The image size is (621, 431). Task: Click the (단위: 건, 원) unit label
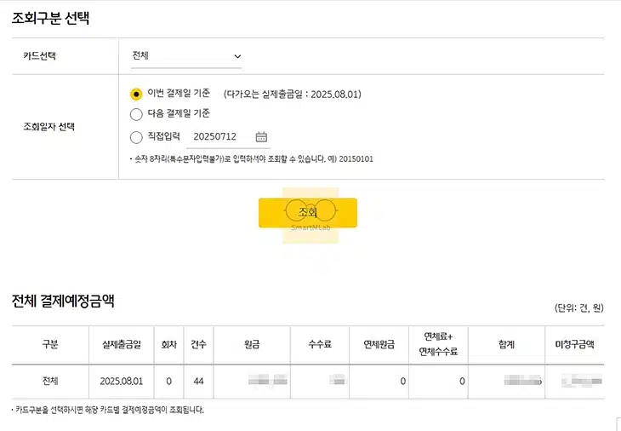[578, 308]
